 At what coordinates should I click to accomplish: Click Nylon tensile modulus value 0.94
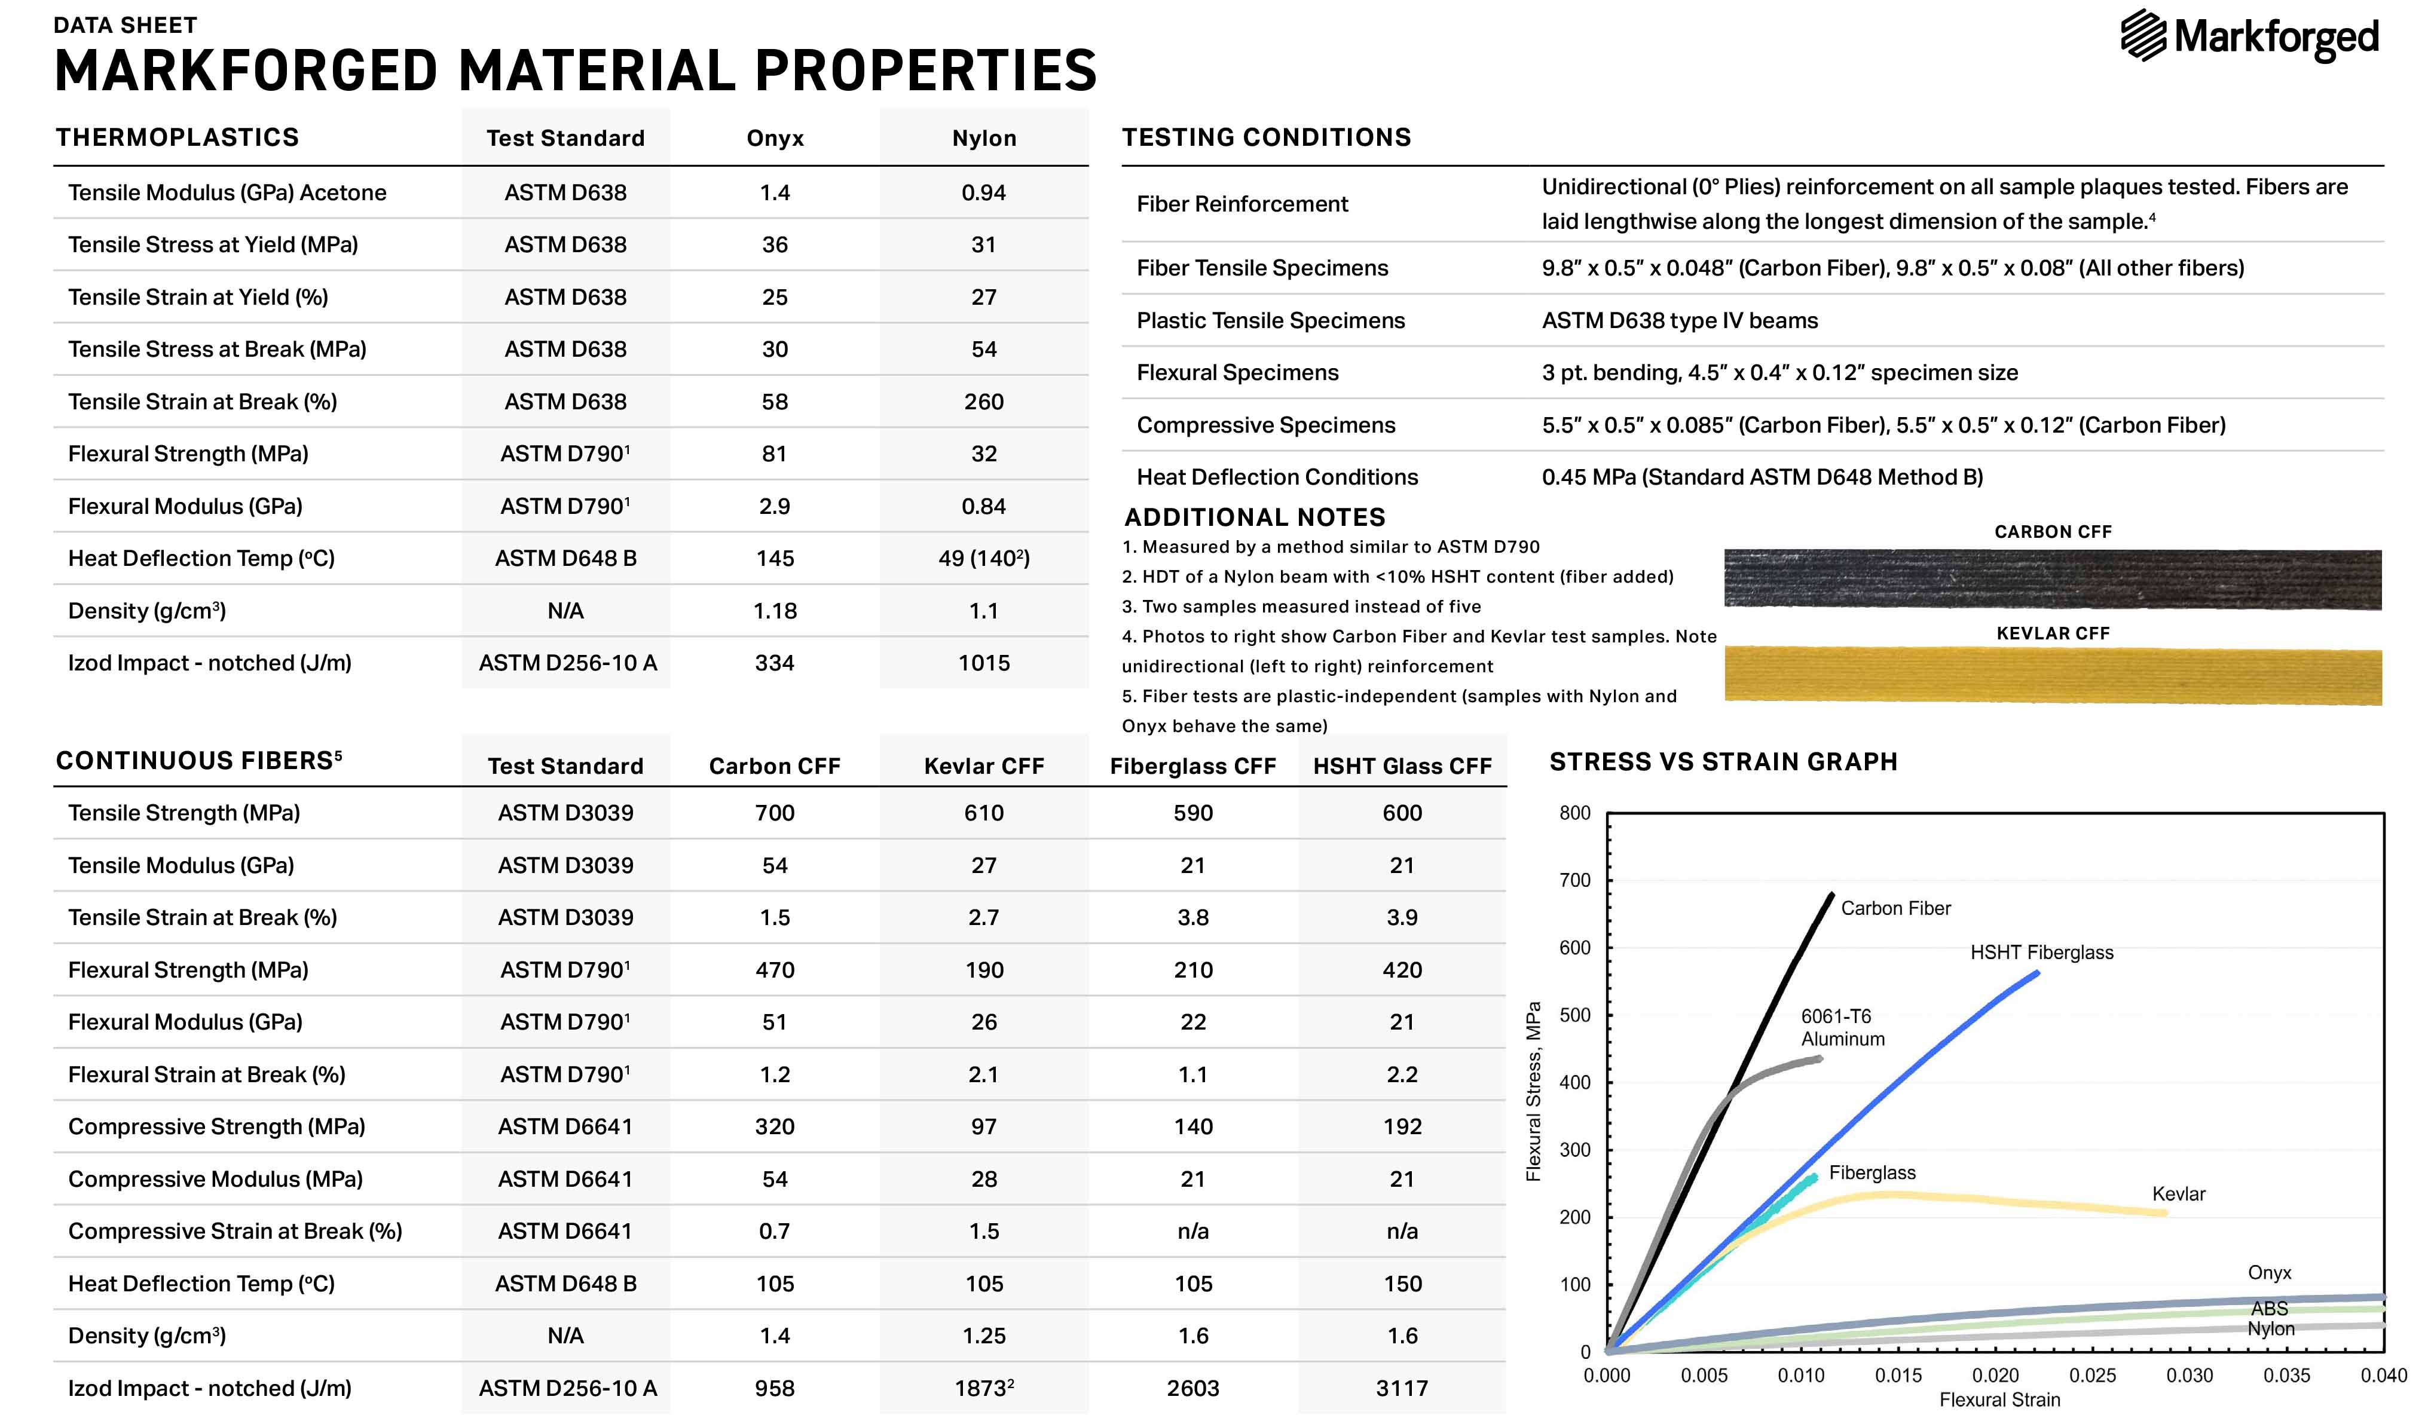984,192
